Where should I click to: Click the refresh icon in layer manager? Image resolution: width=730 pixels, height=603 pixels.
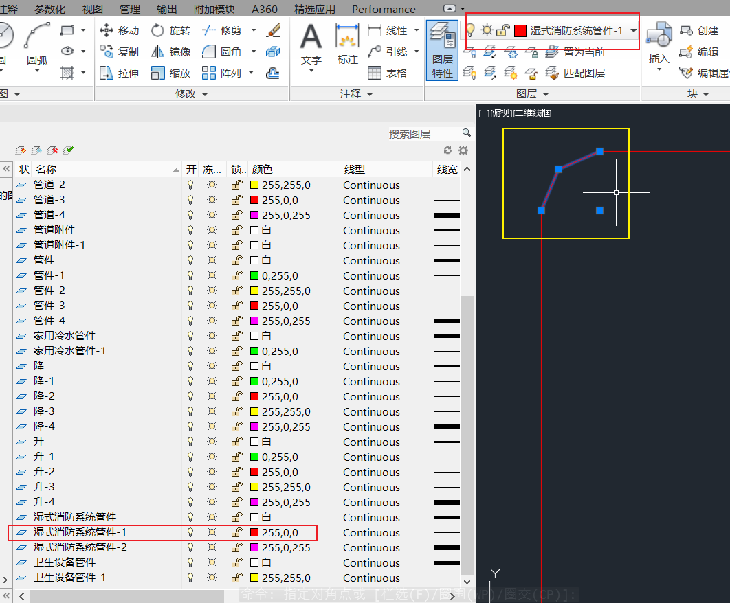[x=447, y=150]
